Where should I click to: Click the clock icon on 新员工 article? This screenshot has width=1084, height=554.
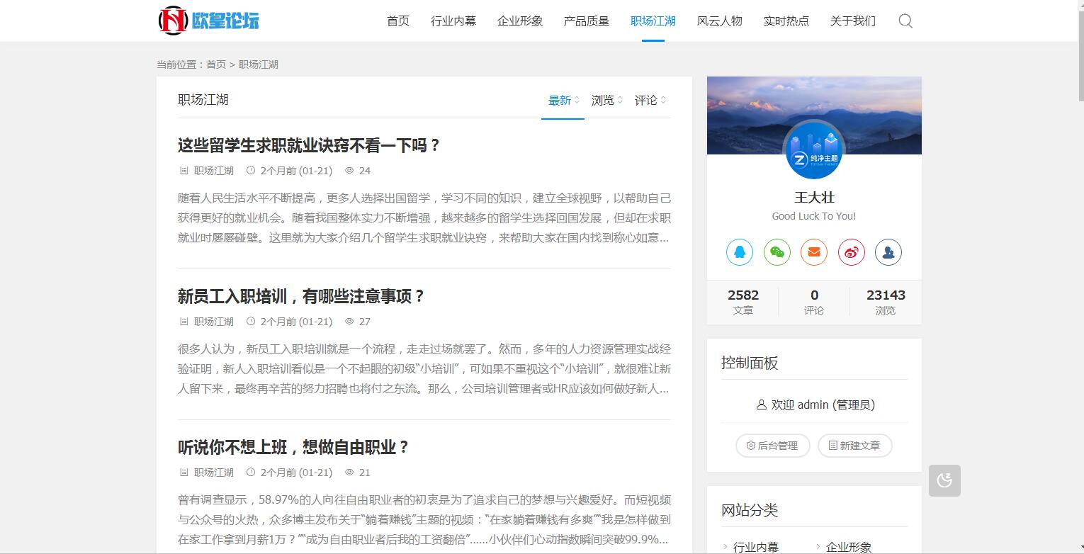point(251,322)
